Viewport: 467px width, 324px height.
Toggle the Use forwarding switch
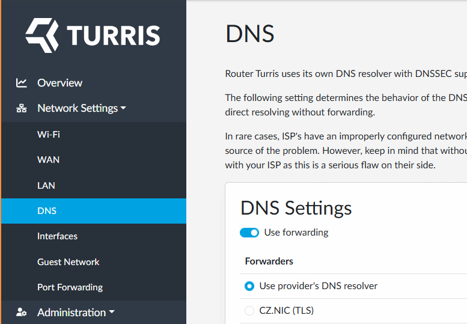click(249, 233)
